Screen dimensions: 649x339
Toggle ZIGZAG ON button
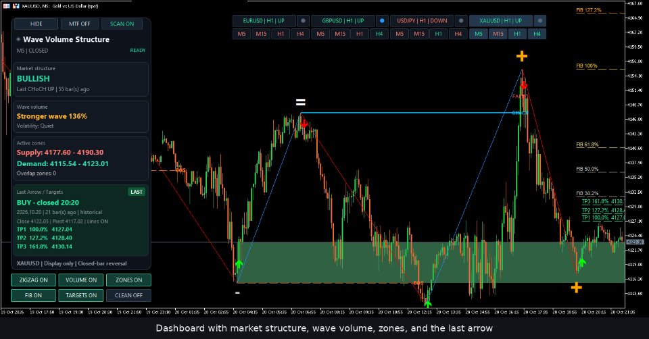click(34, 280)
